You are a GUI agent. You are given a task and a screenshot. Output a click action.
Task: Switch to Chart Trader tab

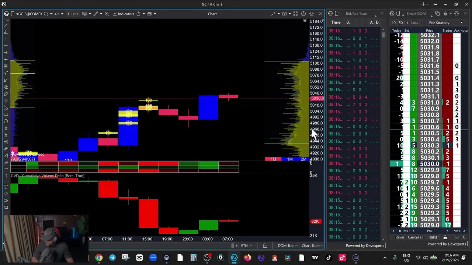tap(312, 245)
